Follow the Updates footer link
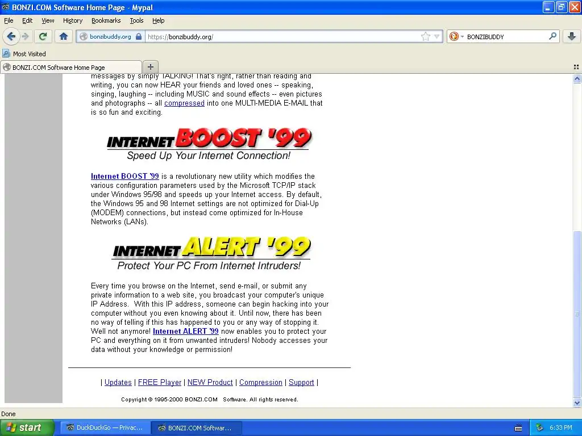The image size is (582, 436). 118,382
